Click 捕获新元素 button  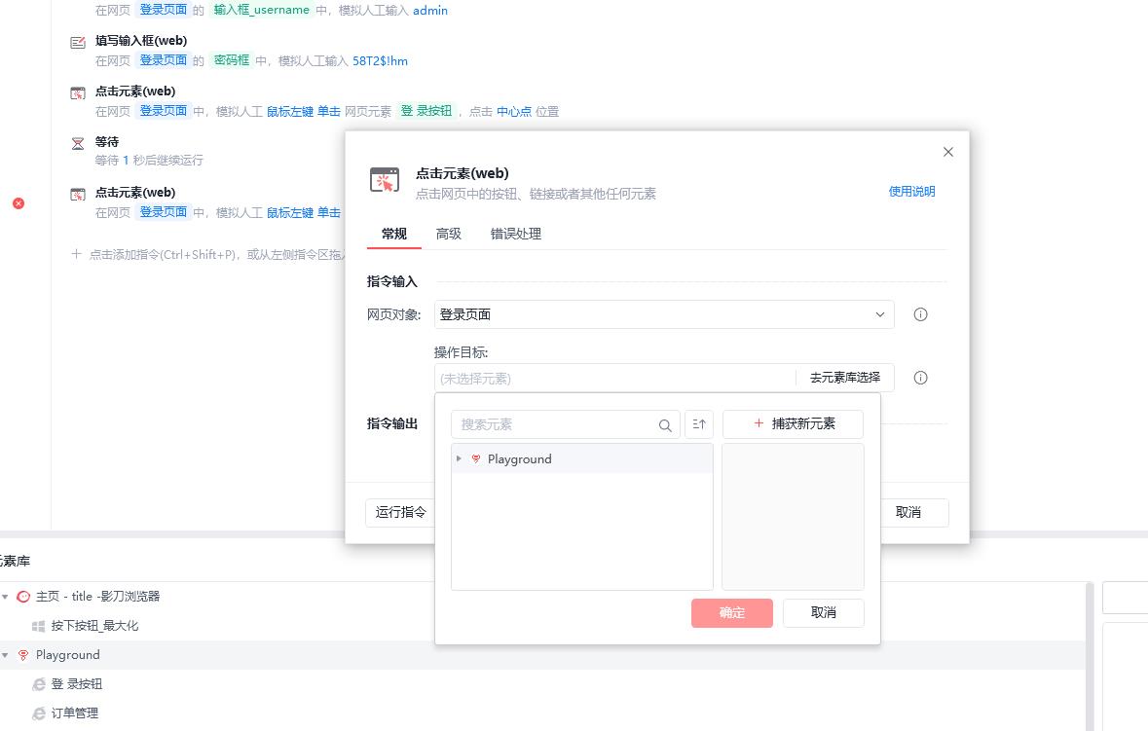tap(793, 423)
